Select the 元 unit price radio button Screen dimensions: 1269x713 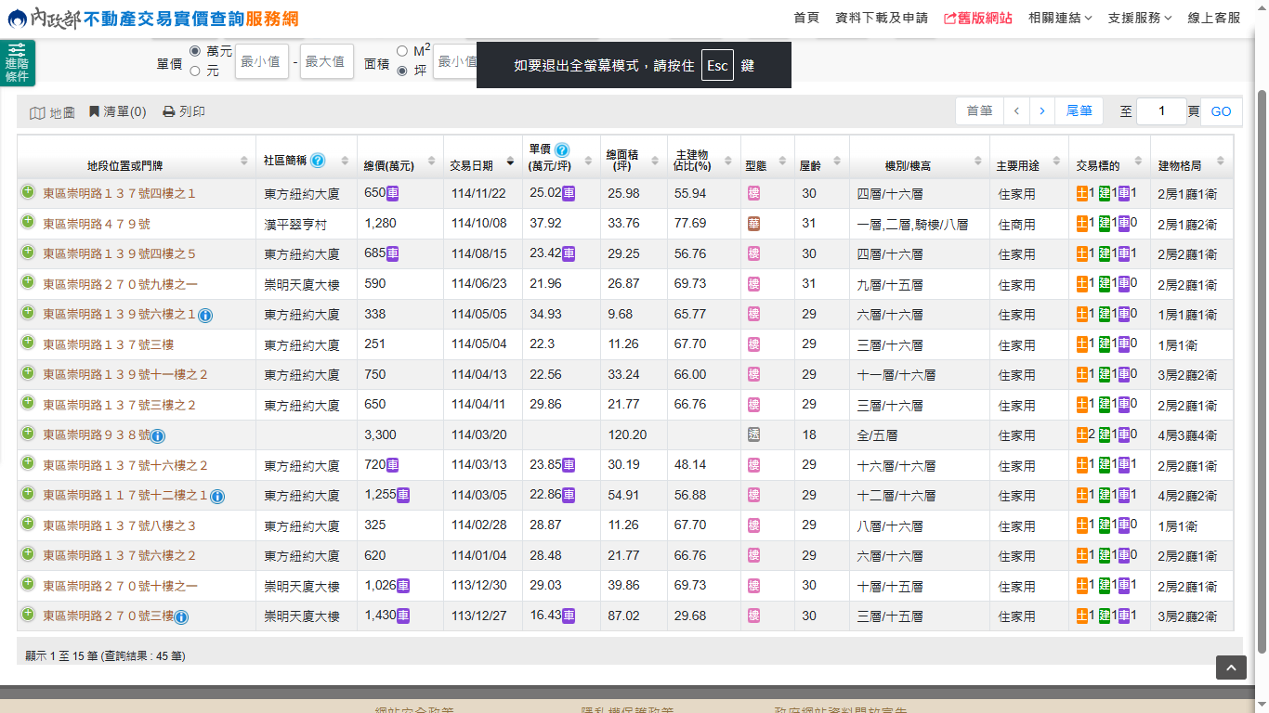(195, 71)
